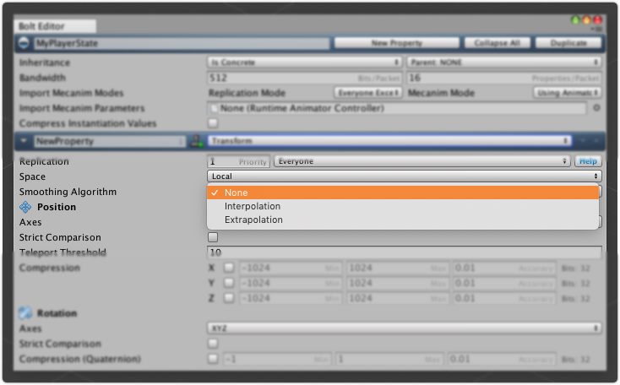This screenshot has height=385, width=620.
Task: Enable Z axis compression checkbox
Action: [x=229, y=298]
